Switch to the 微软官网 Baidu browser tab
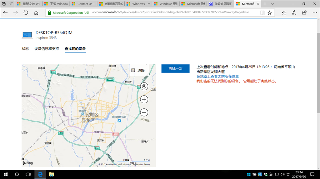Image resolution: width=320 pixels, height=179 pixels. coord(220,4)
